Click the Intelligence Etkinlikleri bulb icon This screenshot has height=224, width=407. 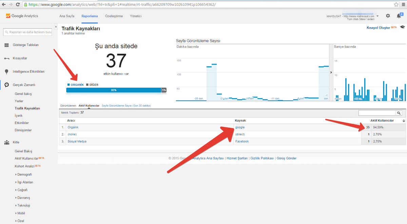[6, 72]
